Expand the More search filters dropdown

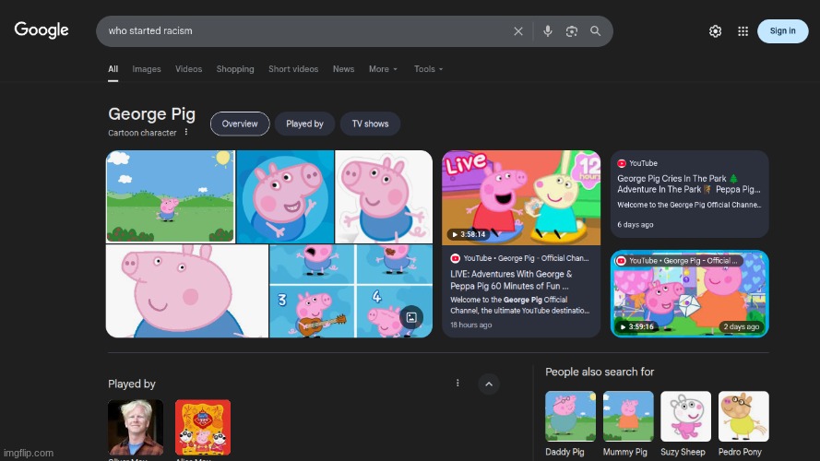383,69
